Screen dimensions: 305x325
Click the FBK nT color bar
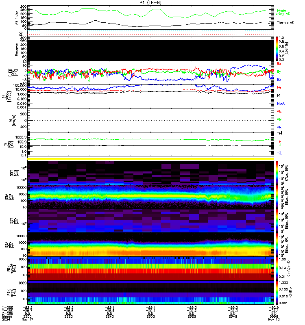(277, 292)
